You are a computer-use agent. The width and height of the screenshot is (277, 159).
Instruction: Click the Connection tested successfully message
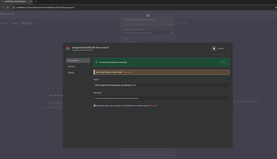[x=113, y=62]
